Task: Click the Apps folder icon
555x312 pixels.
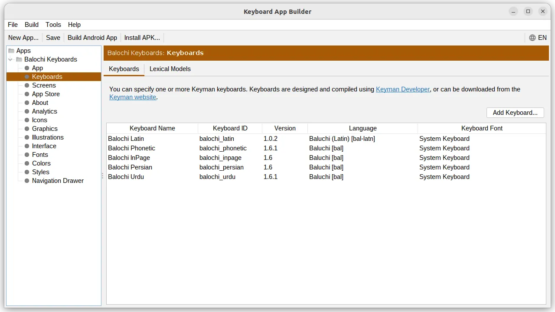Action: tap(11, 51)
